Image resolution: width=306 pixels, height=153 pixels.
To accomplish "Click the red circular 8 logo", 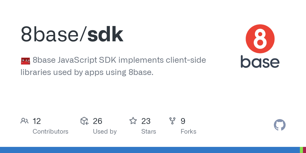I will (260, 39).
